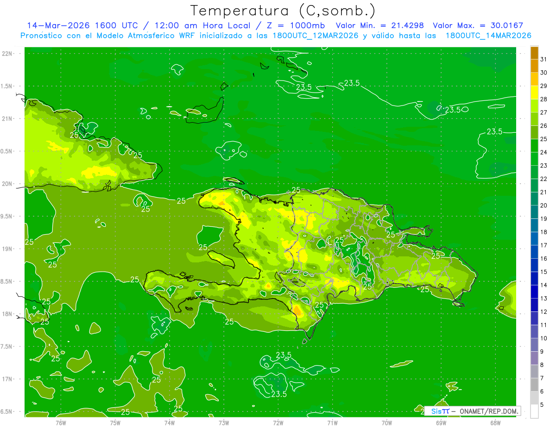Click the "17N" latitude axis label
Viewport: 556px width, 429px height.
(7, 379)
